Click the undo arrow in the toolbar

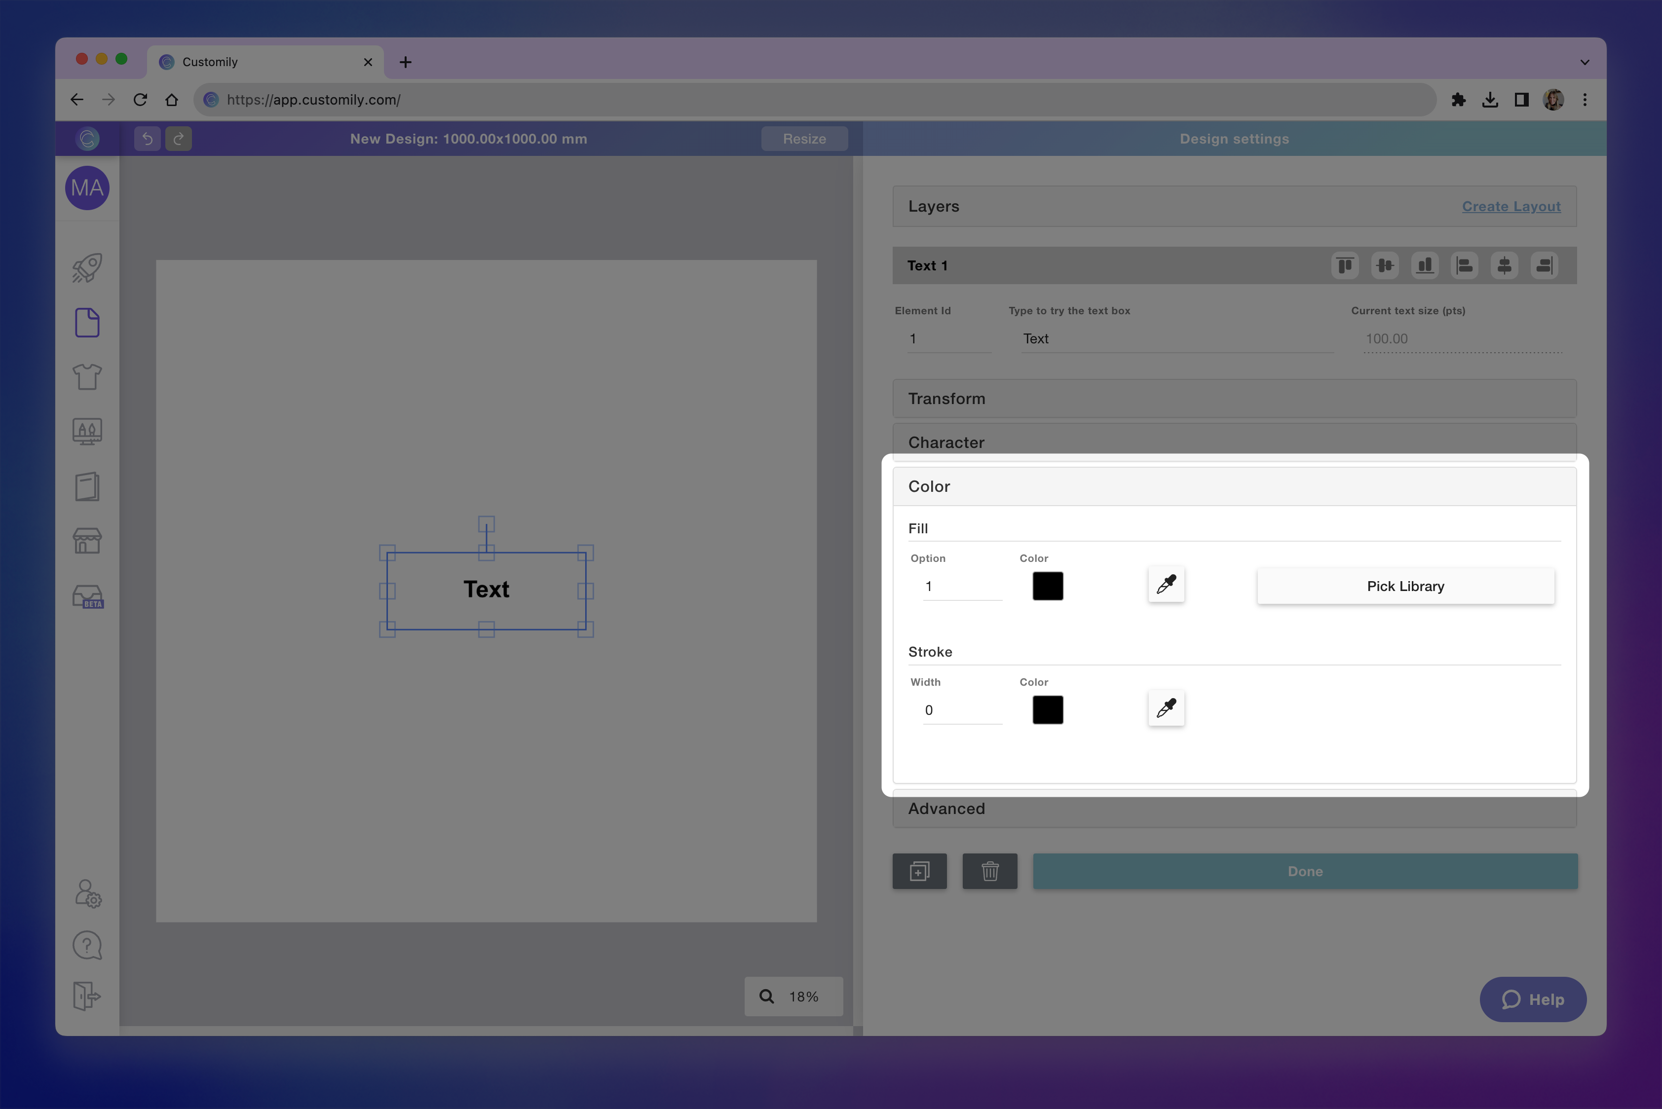click(x=147, y=139)
